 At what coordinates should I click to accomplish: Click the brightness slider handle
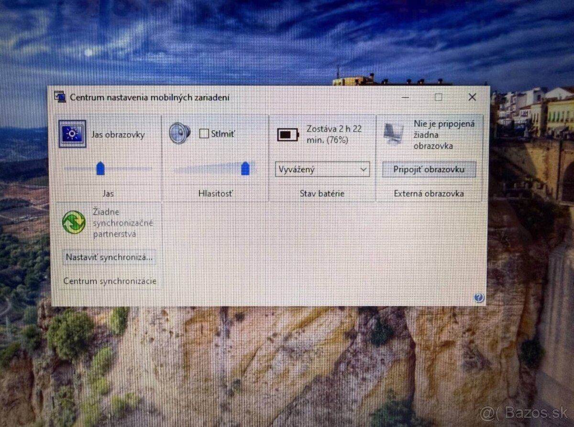[x=100, y=169]
